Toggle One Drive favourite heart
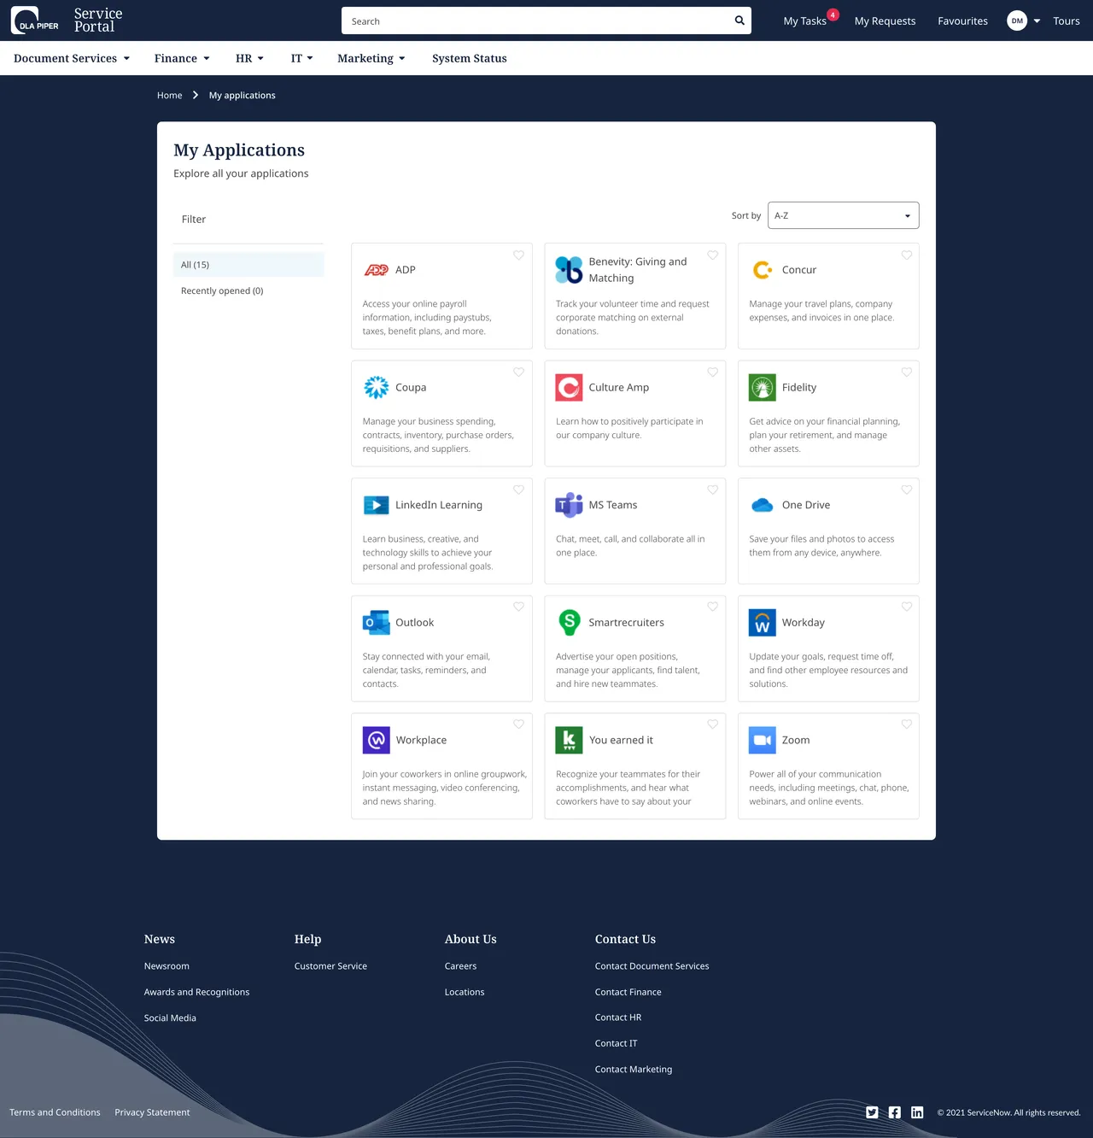 click(x=906, y=490)
